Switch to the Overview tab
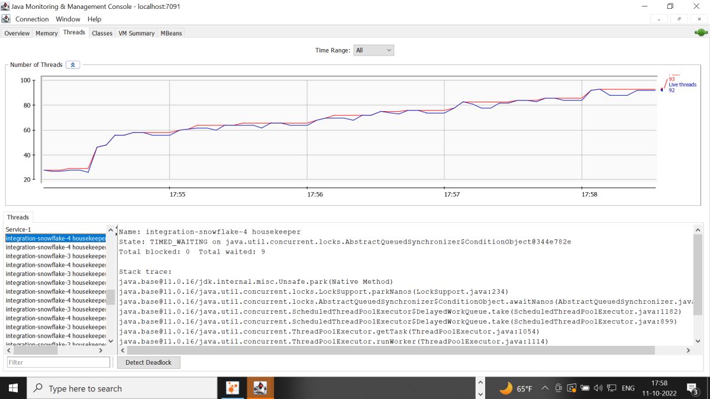 click(17, 33)
